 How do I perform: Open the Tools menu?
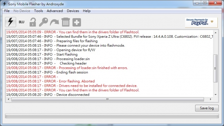39,11
